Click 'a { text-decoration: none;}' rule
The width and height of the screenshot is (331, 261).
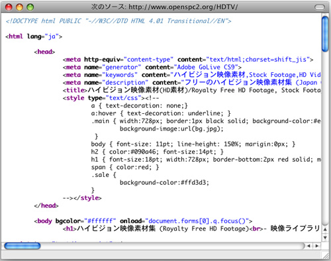pos(140,105)
